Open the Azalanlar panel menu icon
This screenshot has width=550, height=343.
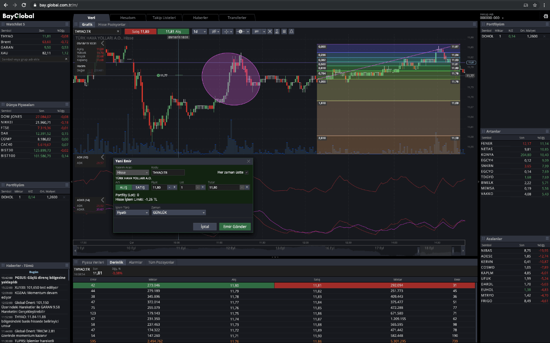coord(547,239)
